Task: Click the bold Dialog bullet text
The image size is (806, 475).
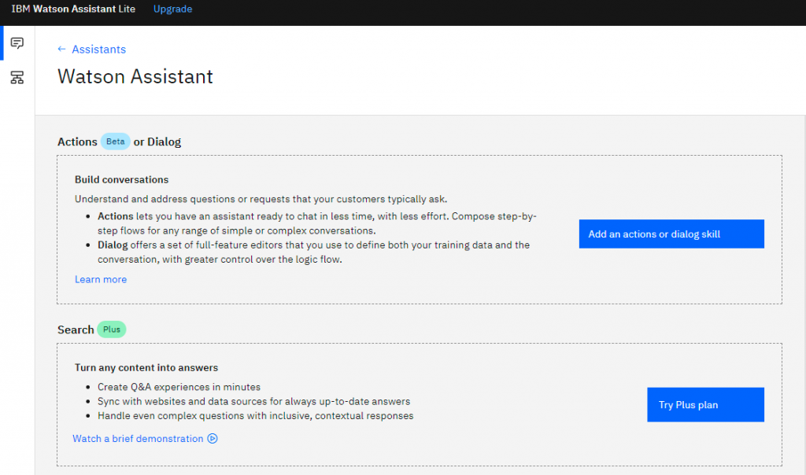Action: 113,245
